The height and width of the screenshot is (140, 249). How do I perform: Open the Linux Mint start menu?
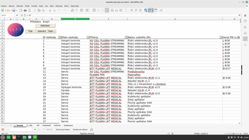point(3,137)
